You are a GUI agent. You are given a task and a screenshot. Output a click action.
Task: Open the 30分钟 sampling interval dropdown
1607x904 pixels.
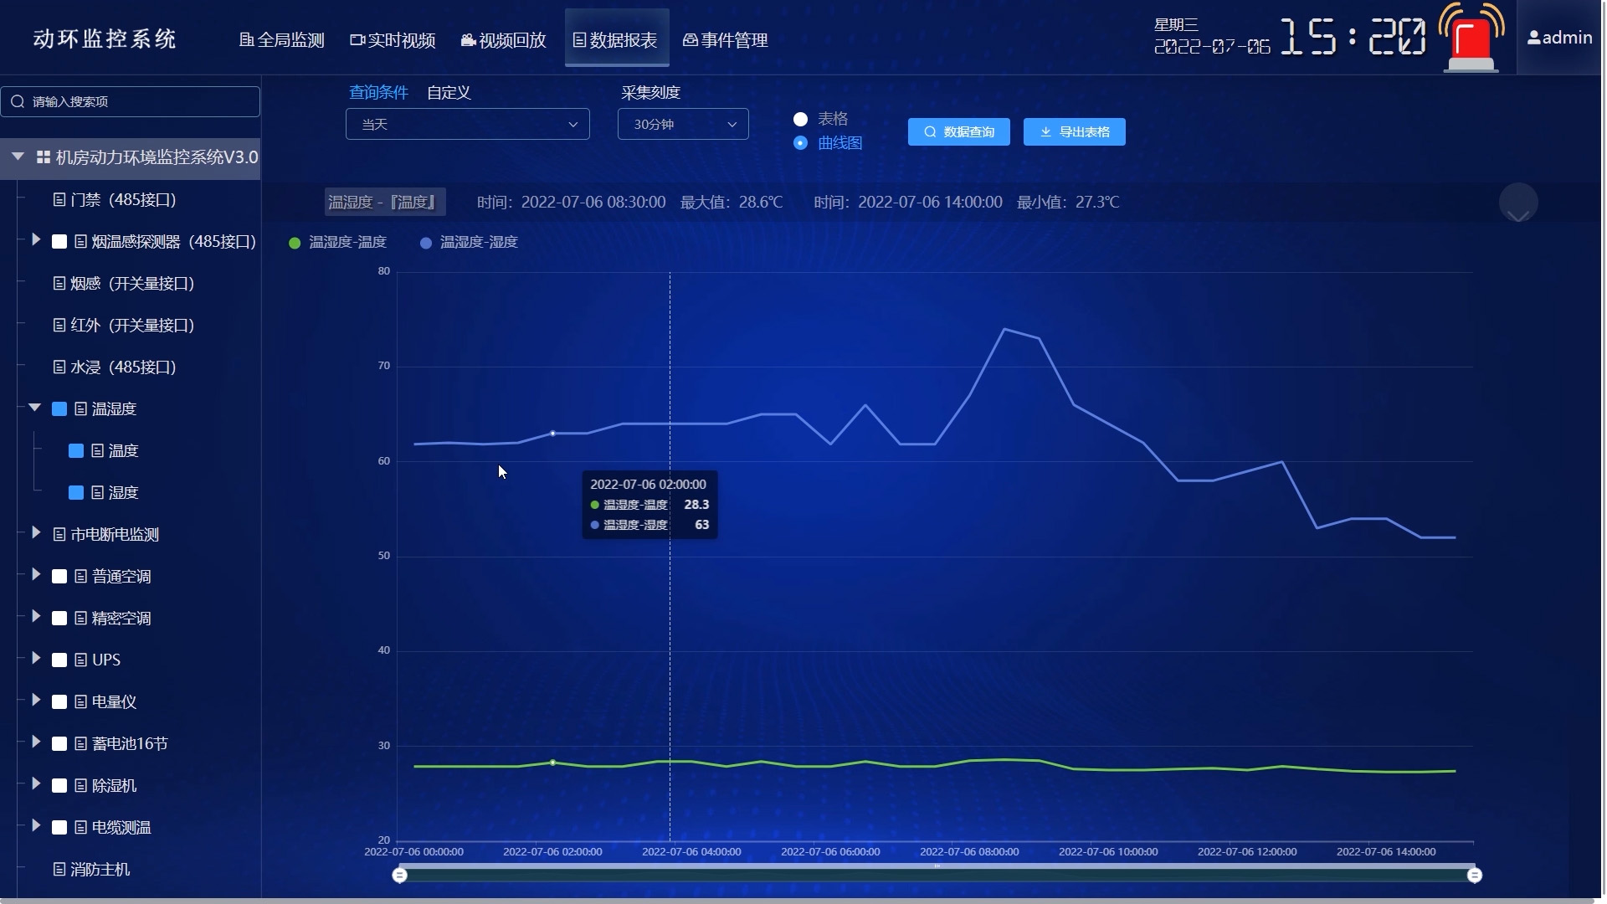682,124
